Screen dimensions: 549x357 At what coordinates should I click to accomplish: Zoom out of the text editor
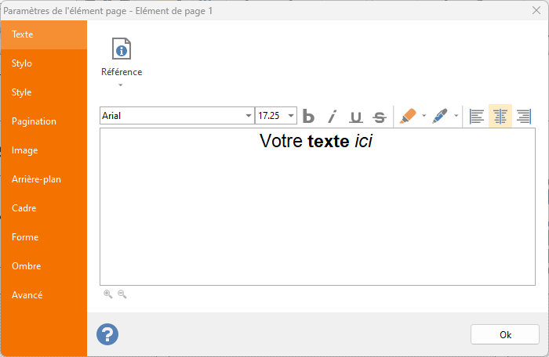(x=122, y=294)
